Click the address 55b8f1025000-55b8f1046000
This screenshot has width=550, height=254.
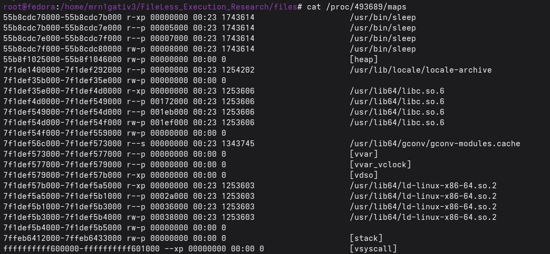(62, 59)
